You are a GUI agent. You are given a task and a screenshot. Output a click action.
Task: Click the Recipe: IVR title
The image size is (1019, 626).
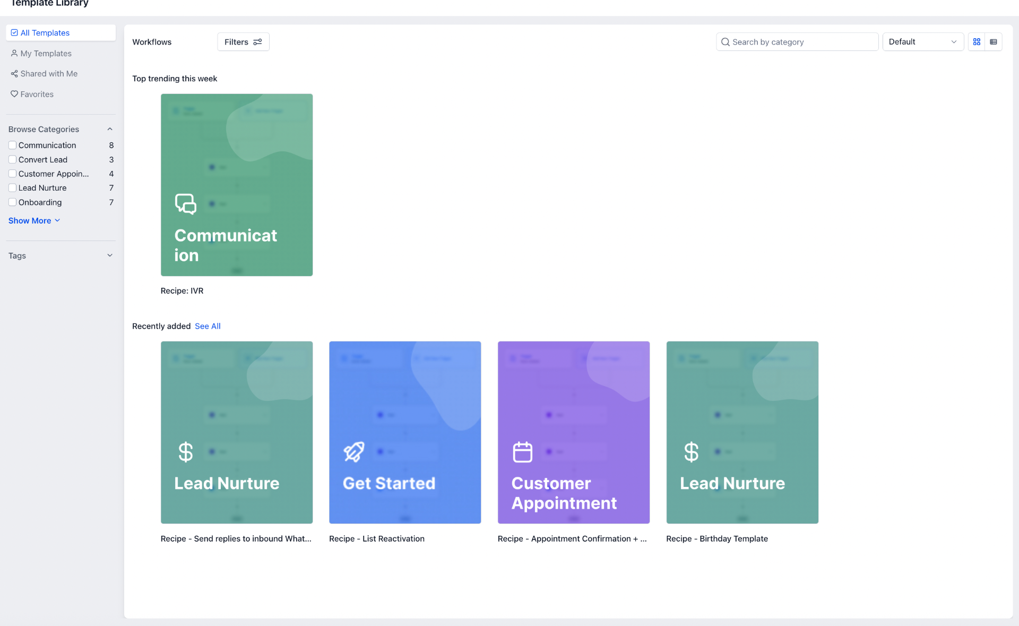click(182, 291)
